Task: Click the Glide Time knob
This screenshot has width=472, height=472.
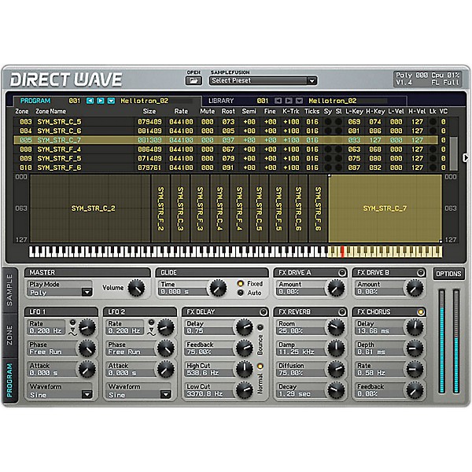Action: click(x=218, y=288)
